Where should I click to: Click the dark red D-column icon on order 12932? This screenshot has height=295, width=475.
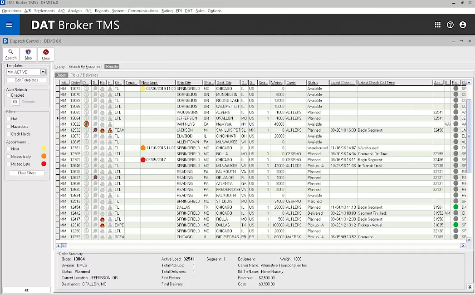tap(95, 130)
